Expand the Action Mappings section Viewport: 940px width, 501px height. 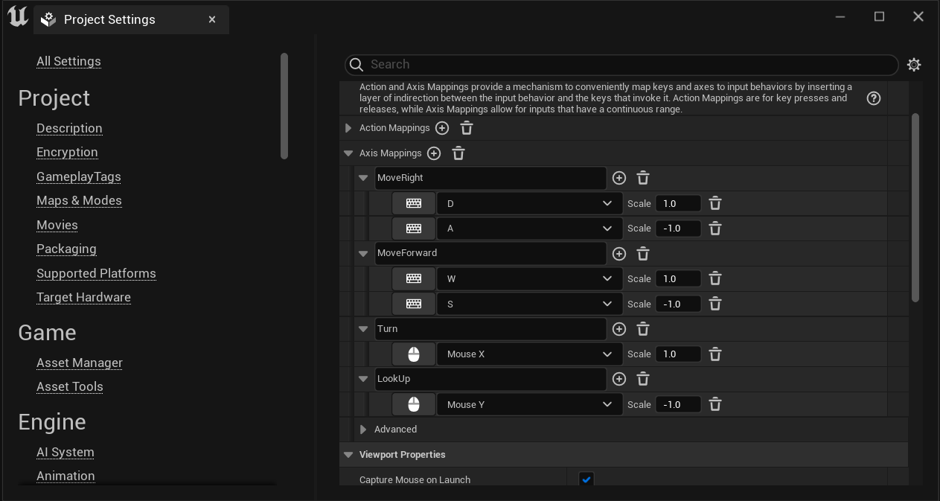[x=348, y=128]
